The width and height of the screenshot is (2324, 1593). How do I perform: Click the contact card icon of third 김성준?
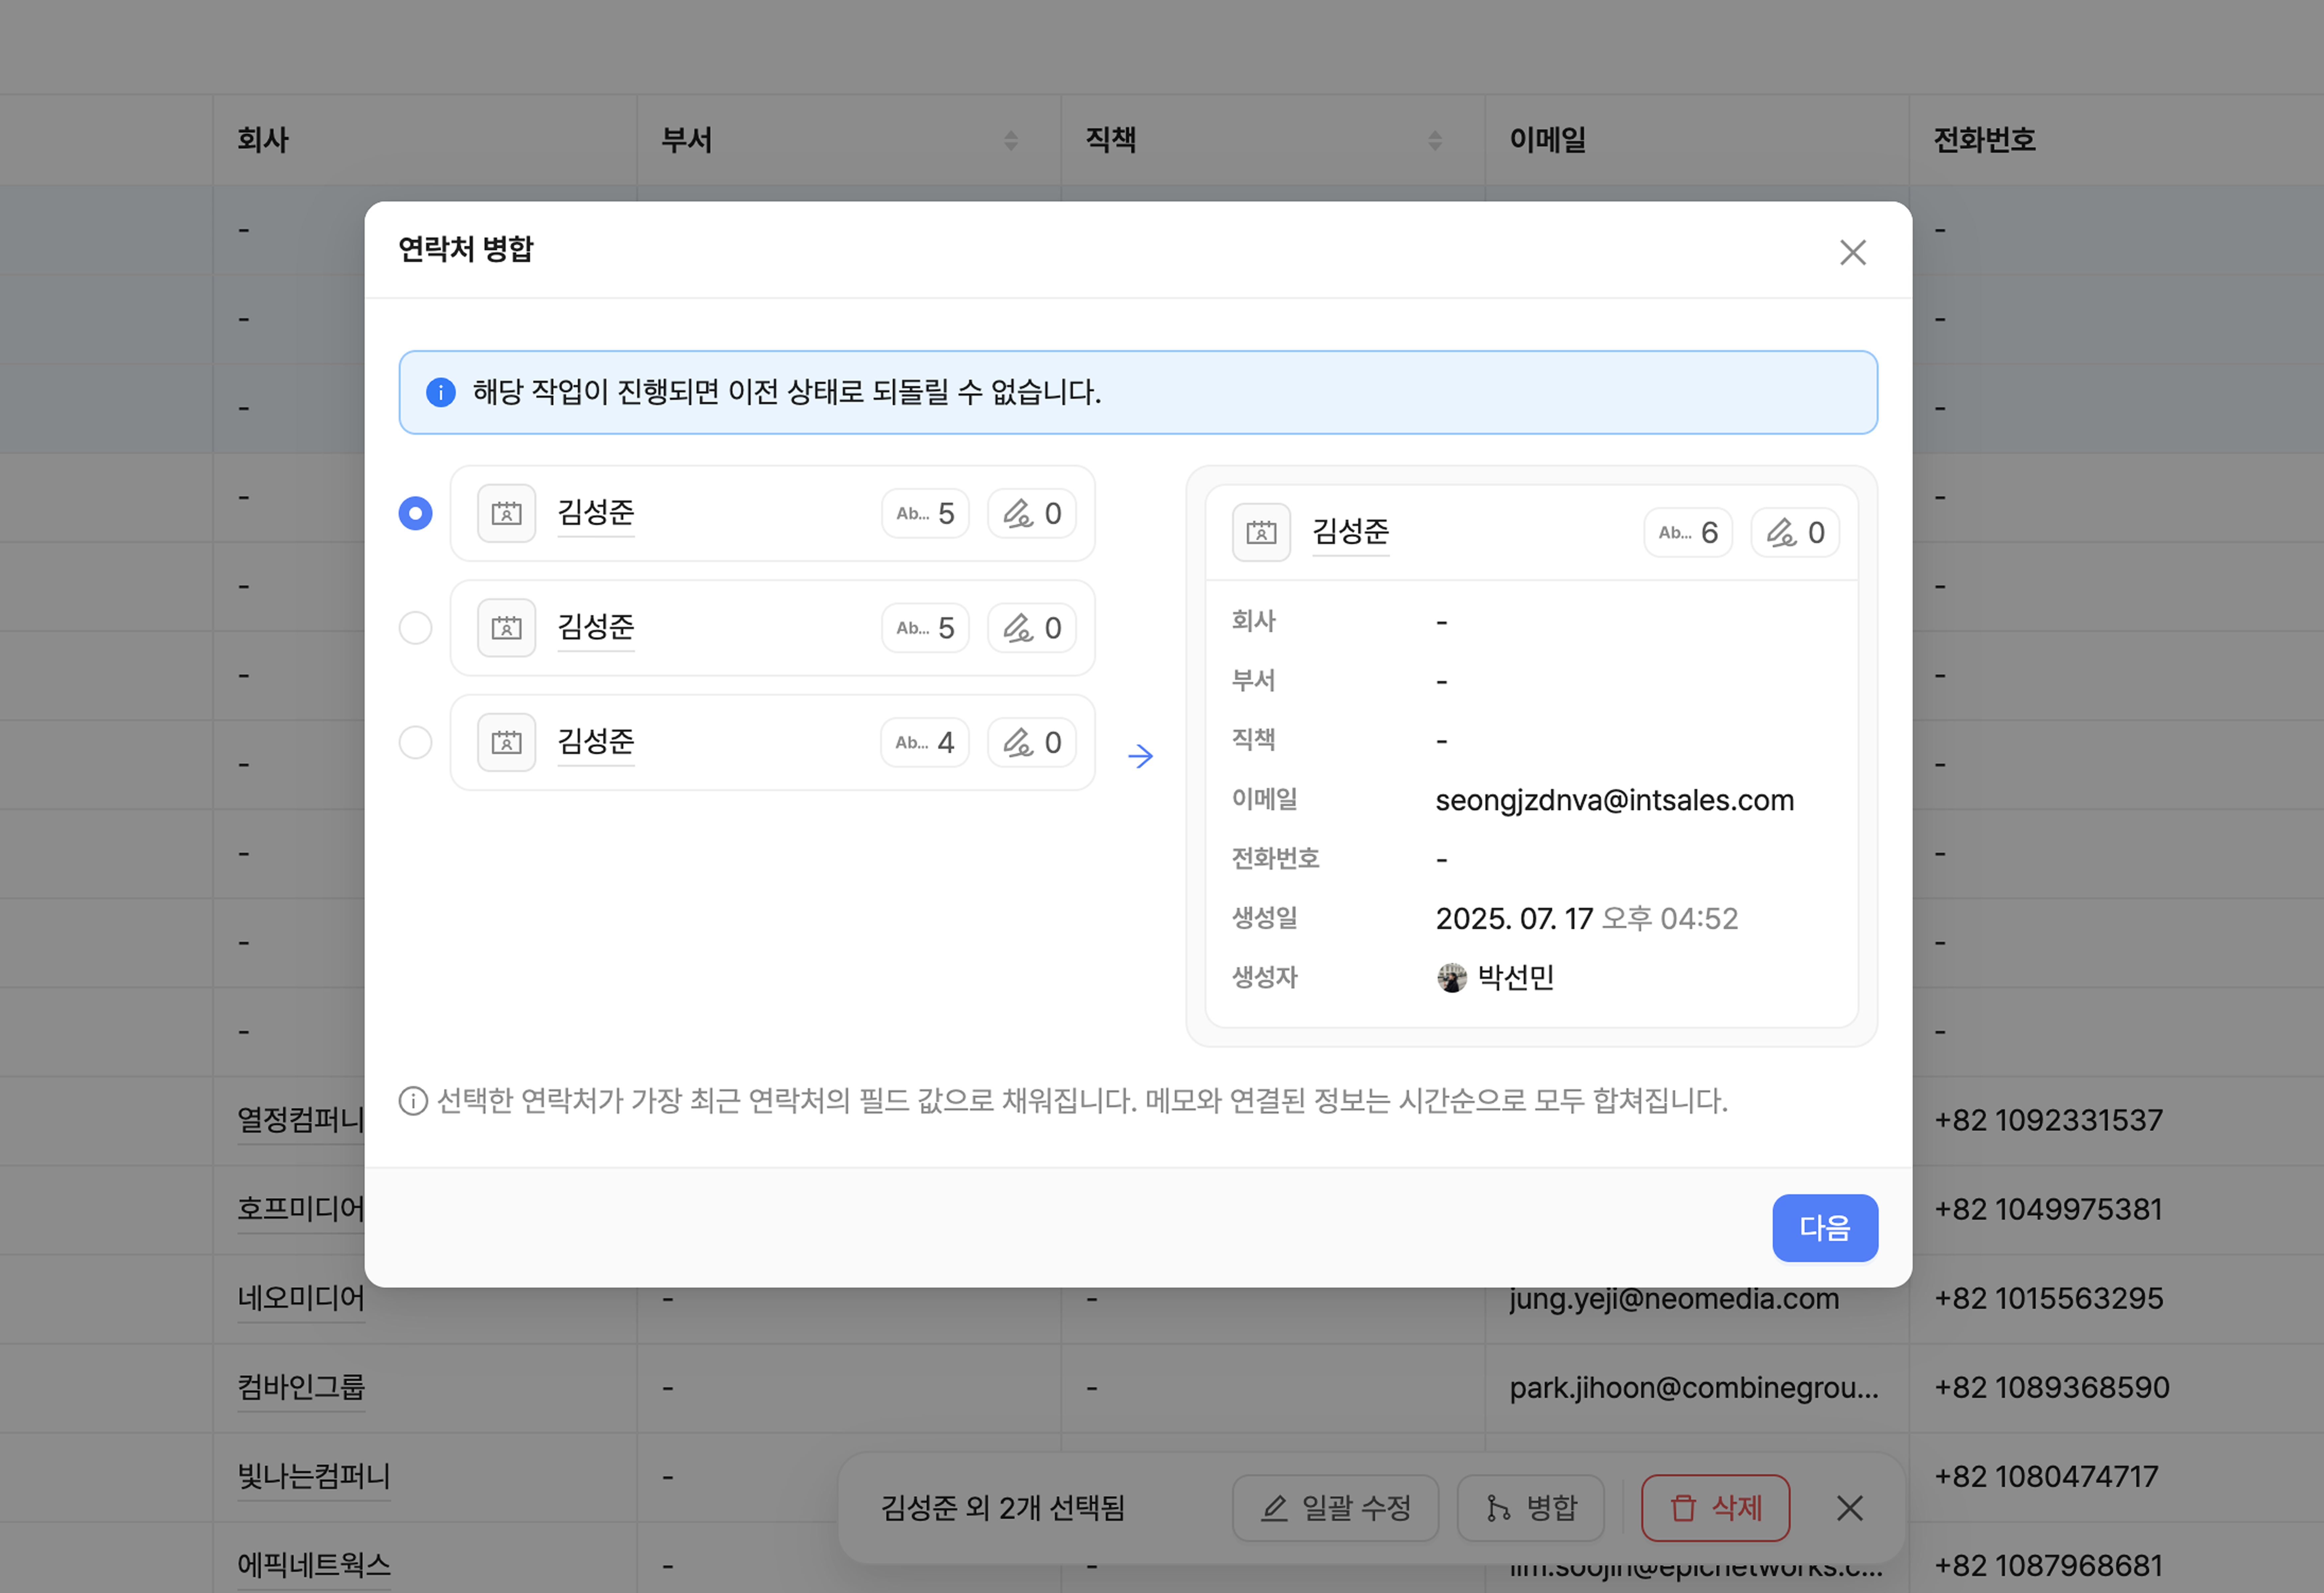click(506, 742)
